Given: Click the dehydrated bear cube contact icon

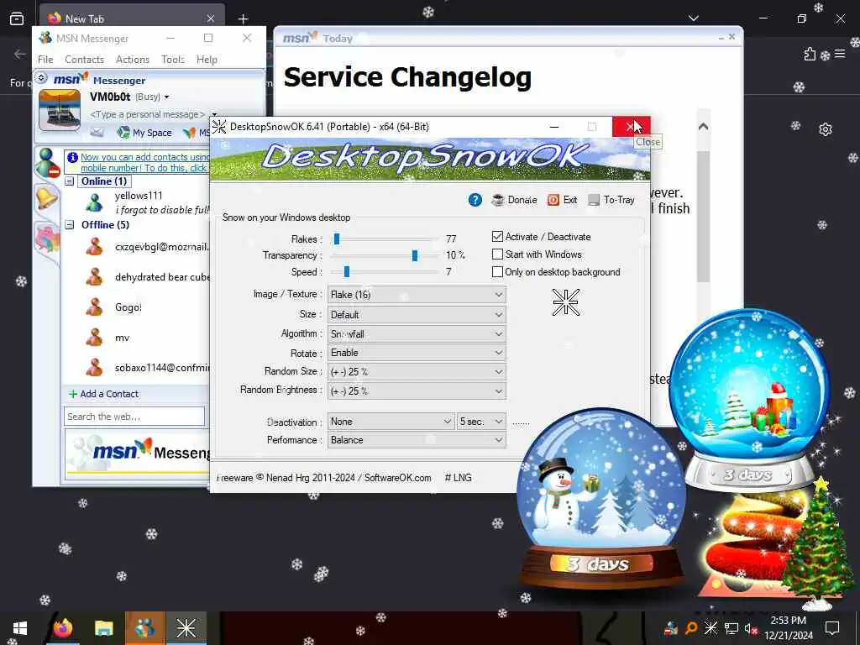Looking at the screenshot, I should pos(94,277).
